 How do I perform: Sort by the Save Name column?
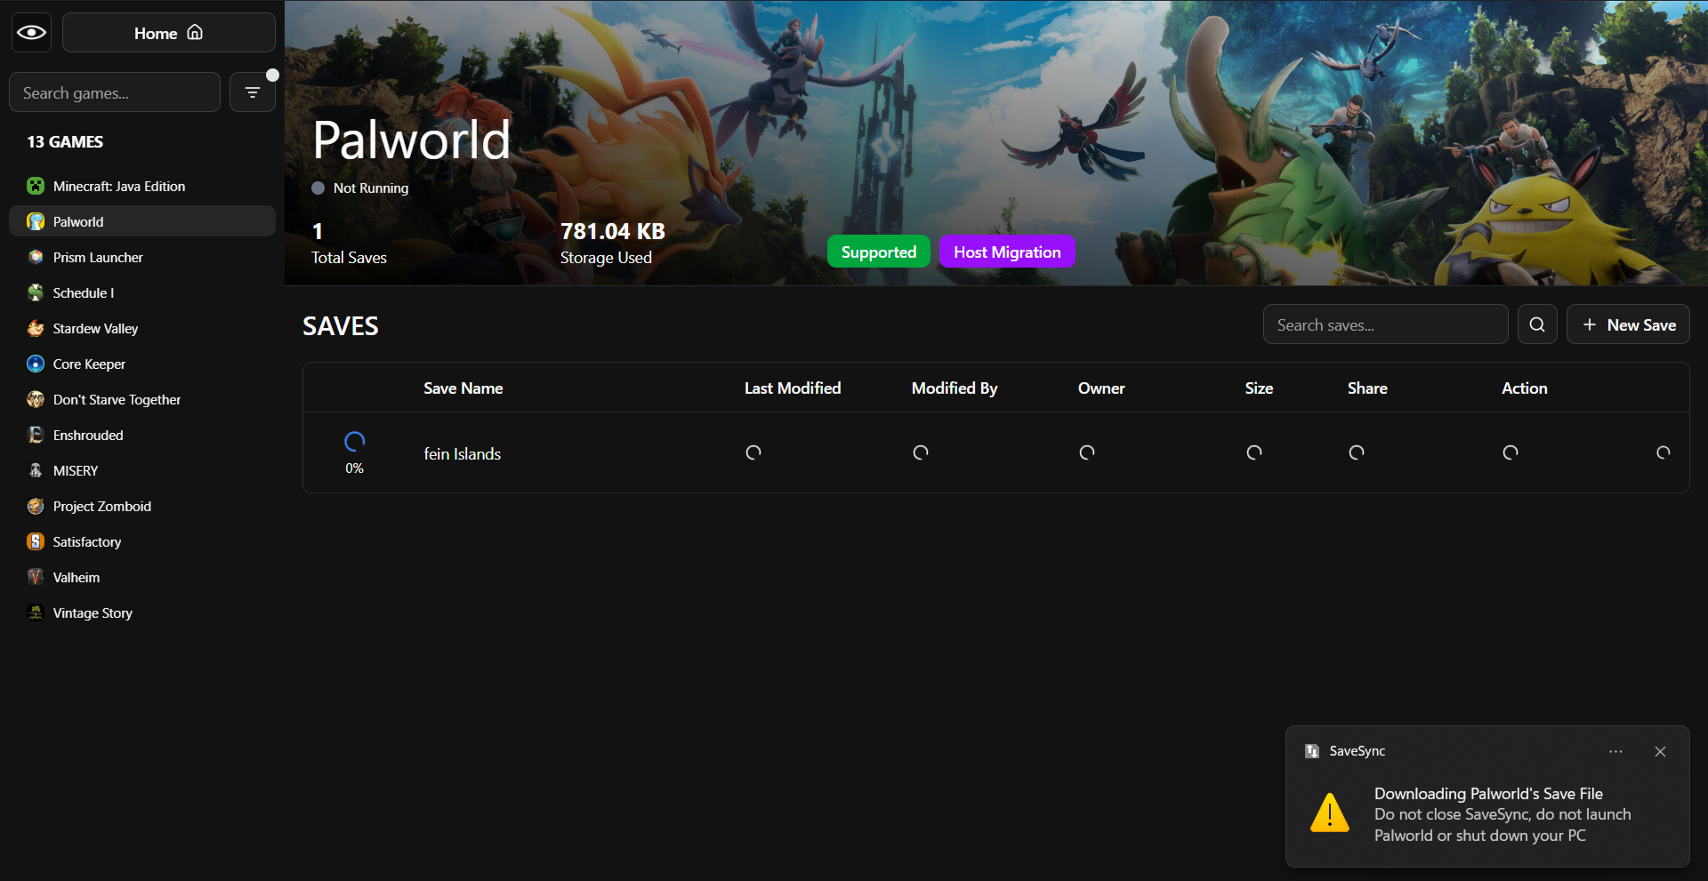coord(463,388)
